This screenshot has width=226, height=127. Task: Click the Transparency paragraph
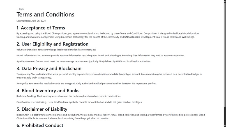(109, 76)
